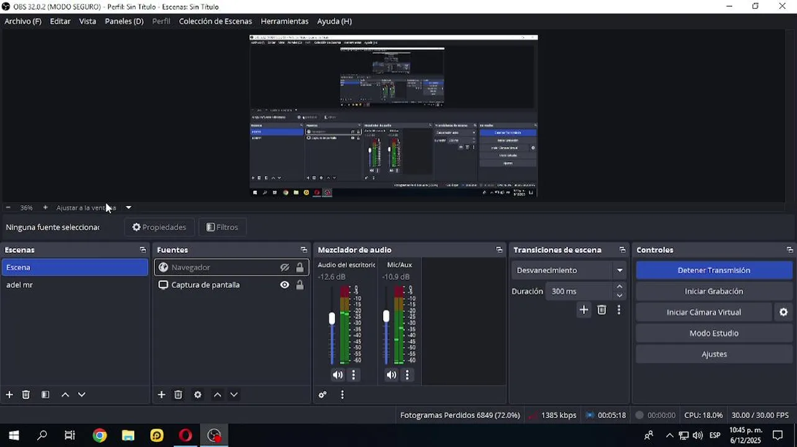Open source properties gear in Fuentes panel
Image resolution: width=797 pixels, height=447 pixels.
pos(198,395)
